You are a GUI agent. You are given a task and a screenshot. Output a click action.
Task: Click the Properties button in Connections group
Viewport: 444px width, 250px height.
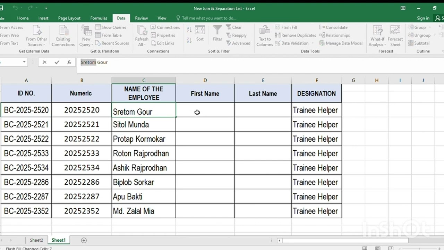click(163, 35)
